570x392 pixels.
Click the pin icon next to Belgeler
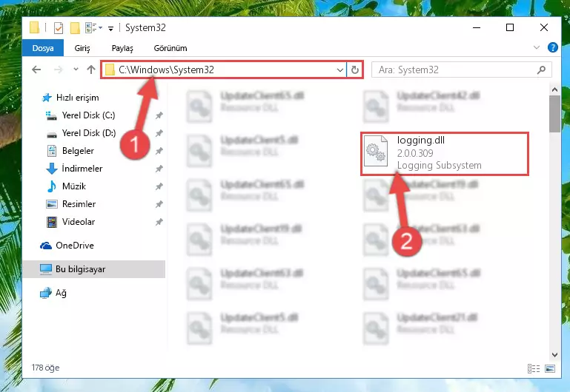tap(159, 151)
